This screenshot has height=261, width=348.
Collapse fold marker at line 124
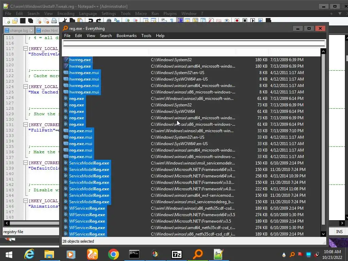click(25, 87)
